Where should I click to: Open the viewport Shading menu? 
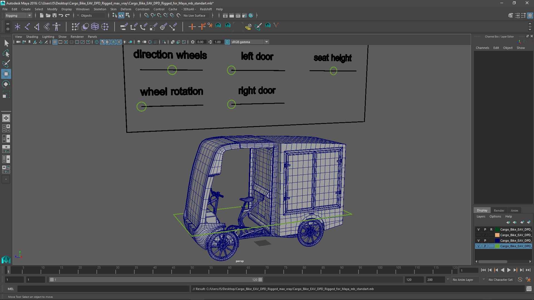(32, 37)
